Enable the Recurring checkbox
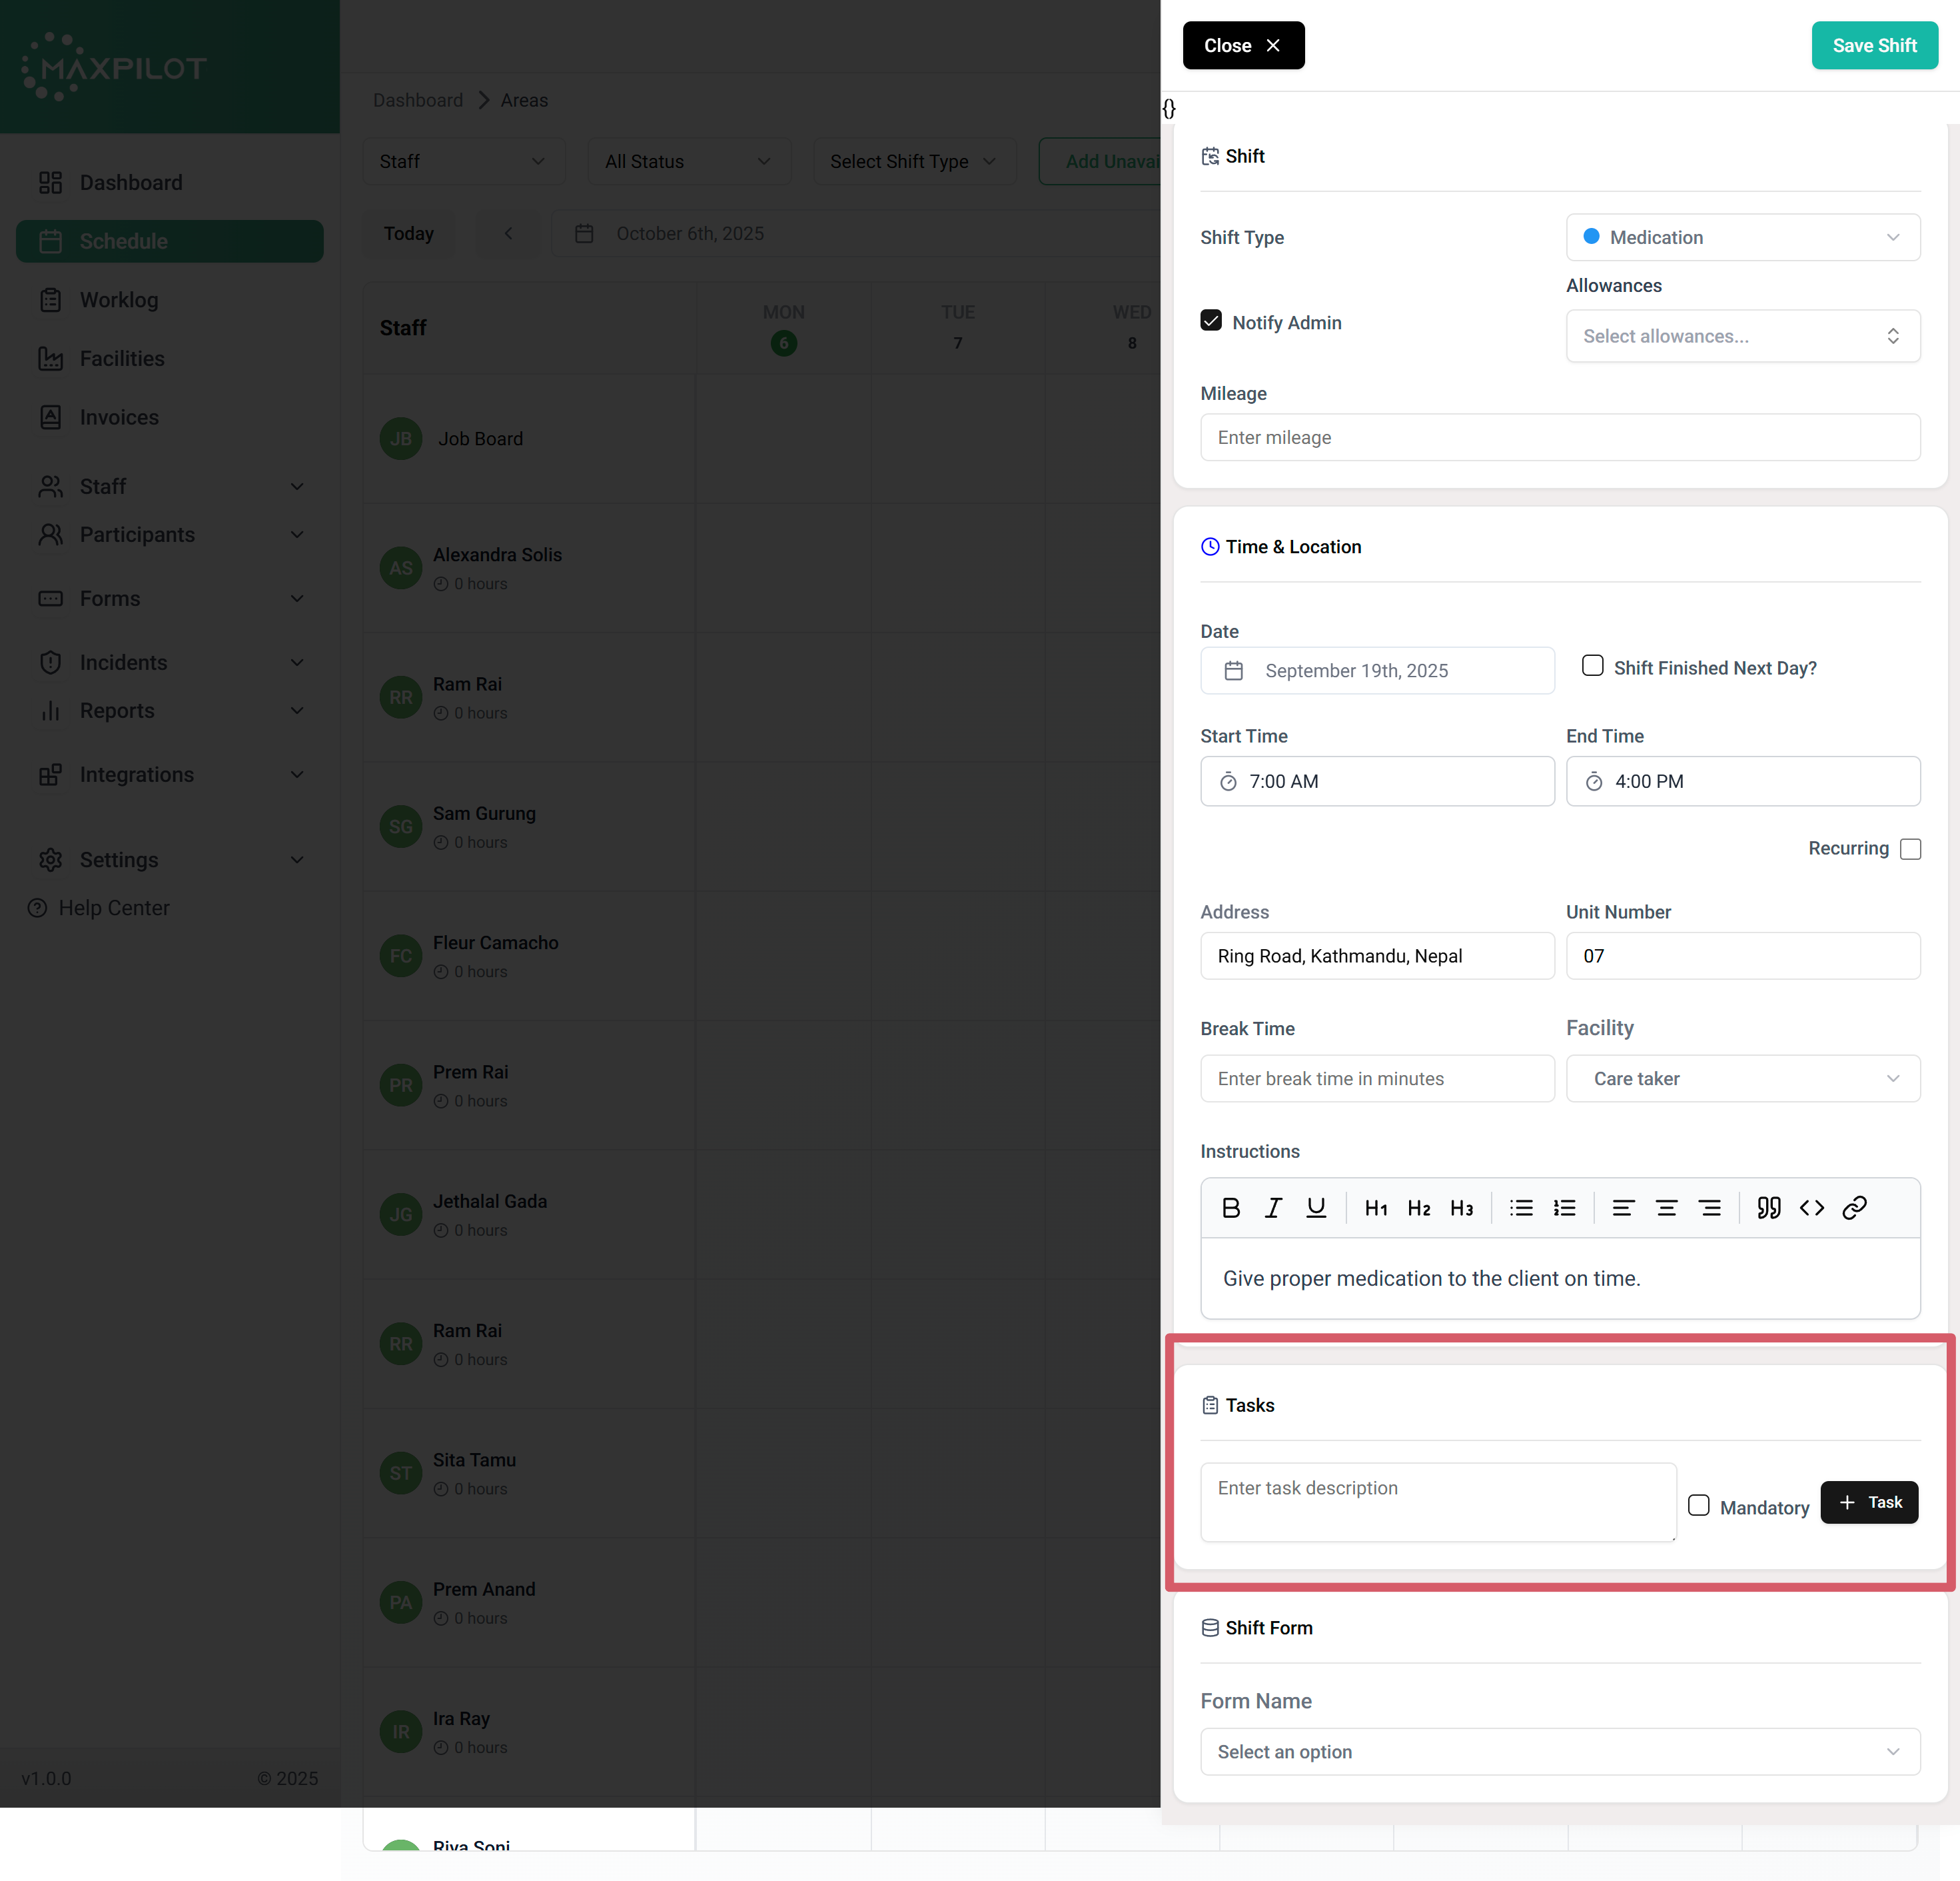1960x1881 pixels. click(x=1910, y=849)
